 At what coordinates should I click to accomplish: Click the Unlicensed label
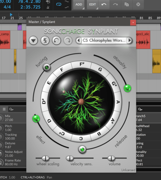(128, 170)
